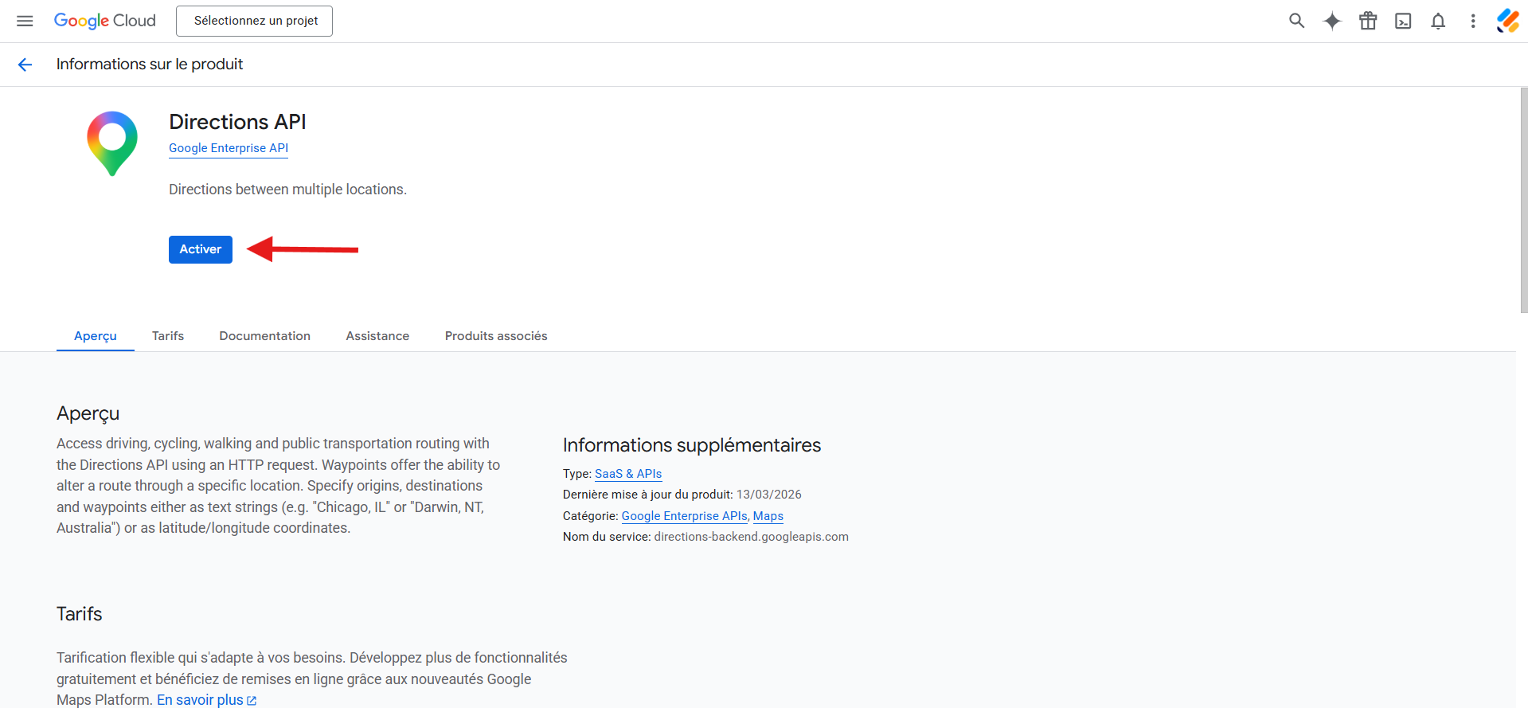Open the notifications bell

pos(1438,21)
